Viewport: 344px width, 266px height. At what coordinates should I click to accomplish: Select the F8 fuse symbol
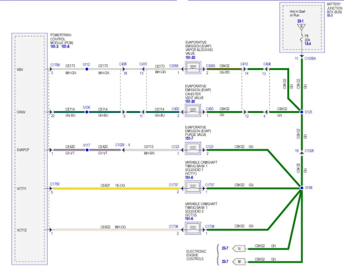[302, 38]
